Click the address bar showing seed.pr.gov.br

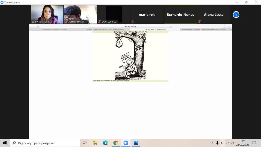pyautogui.click(x=130, y=26)
